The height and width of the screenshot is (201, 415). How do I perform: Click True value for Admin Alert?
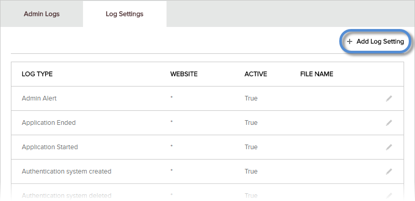coord(251,98)
